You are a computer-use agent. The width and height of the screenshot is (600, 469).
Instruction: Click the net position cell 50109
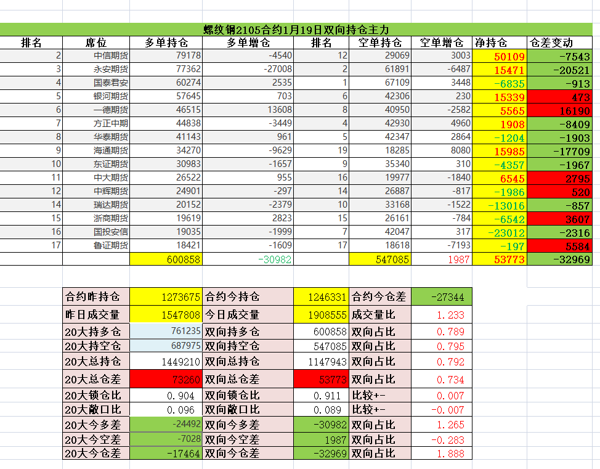pos(500,56)
